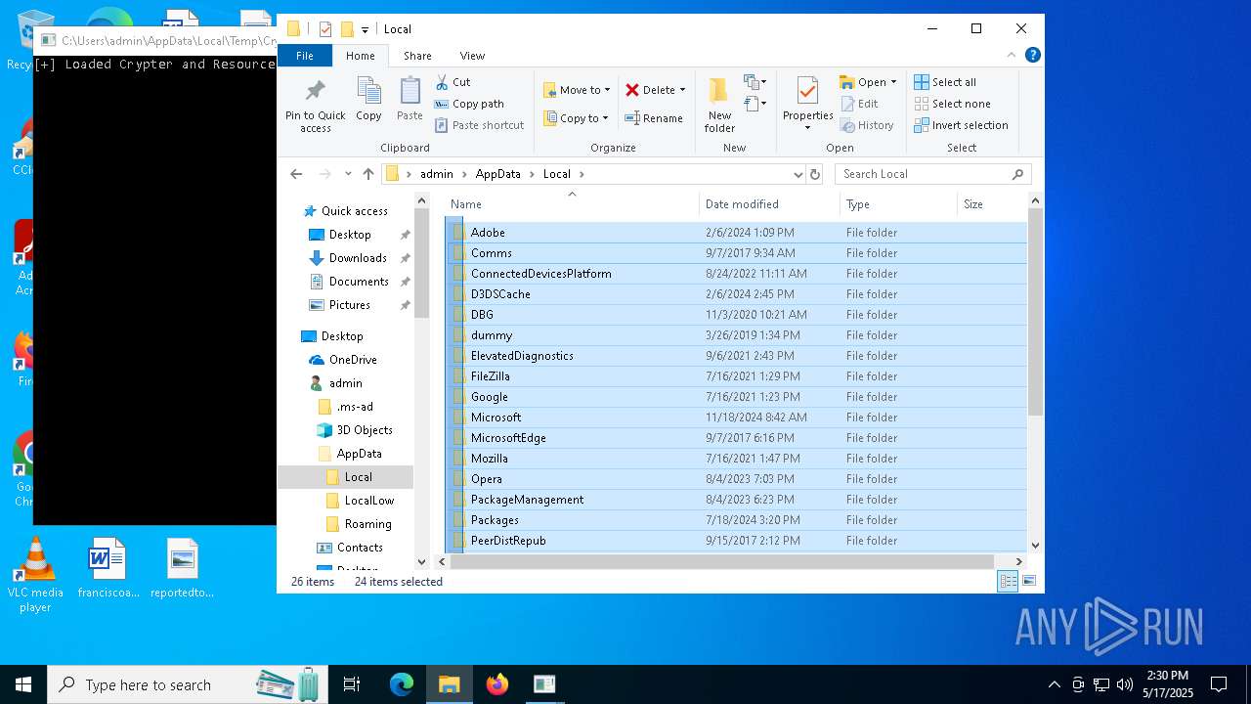Click Properties icon in title bar

(325, 29)
